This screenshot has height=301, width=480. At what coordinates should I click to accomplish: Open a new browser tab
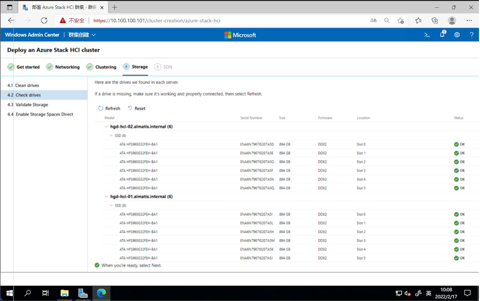114,7
